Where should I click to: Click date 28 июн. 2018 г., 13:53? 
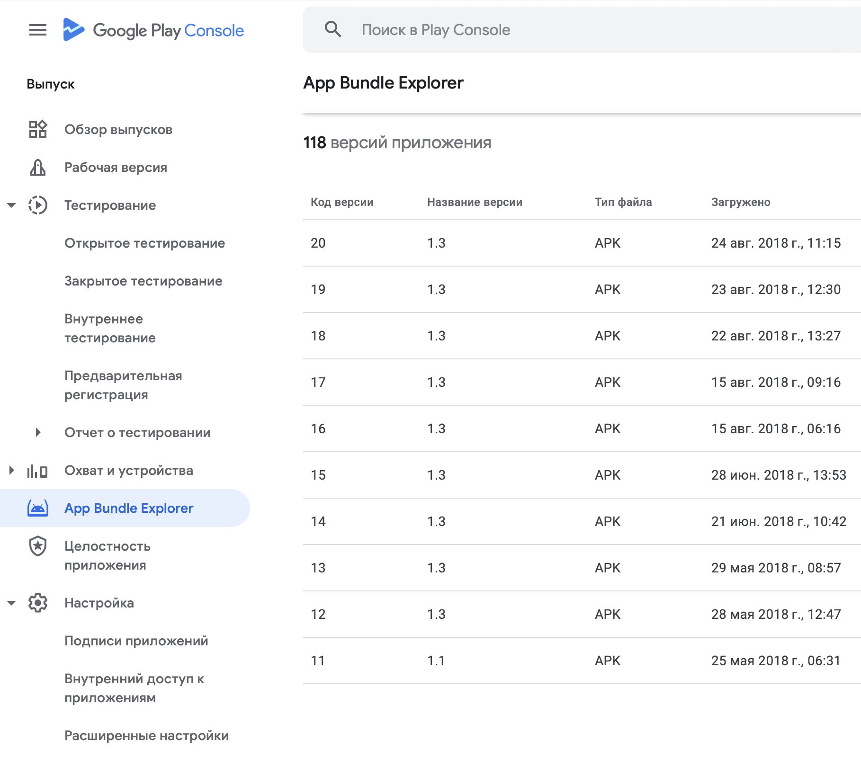coord(779,475)
